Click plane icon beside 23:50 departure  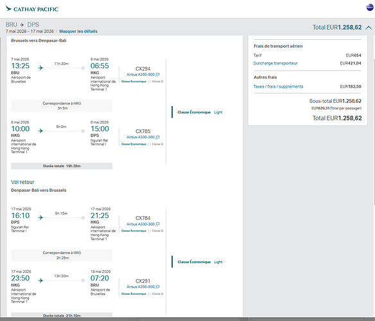tap(41, 280)
